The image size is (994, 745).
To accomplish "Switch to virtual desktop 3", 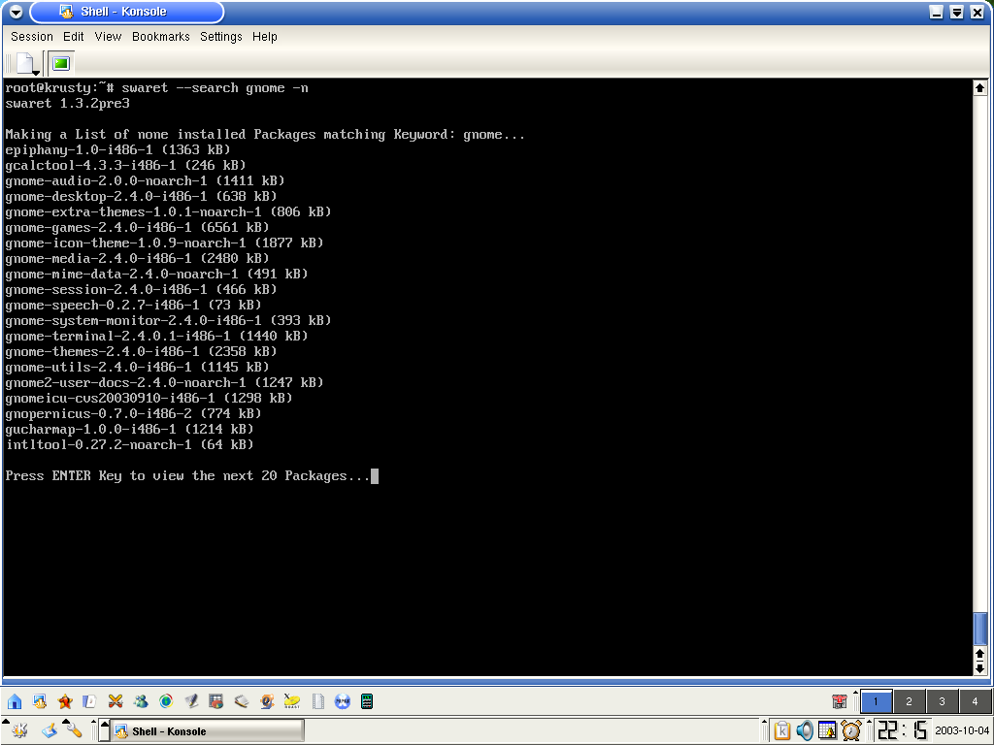I will [942, 701].
